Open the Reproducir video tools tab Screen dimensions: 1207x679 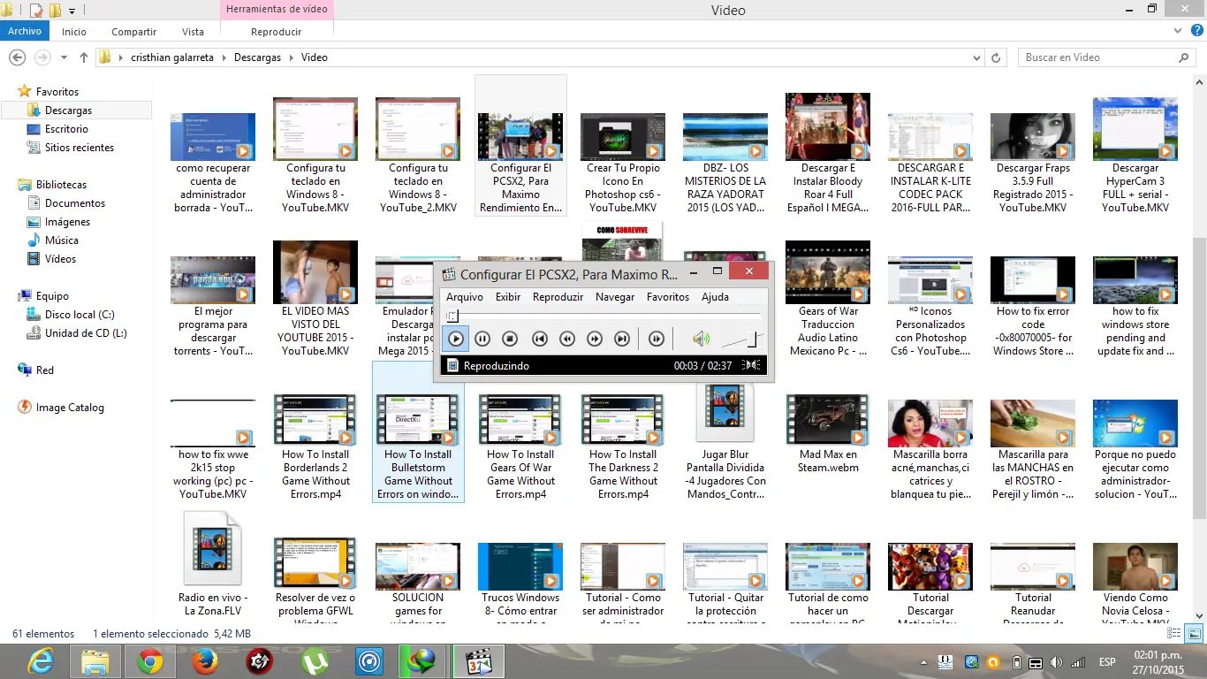click(277, 32)
